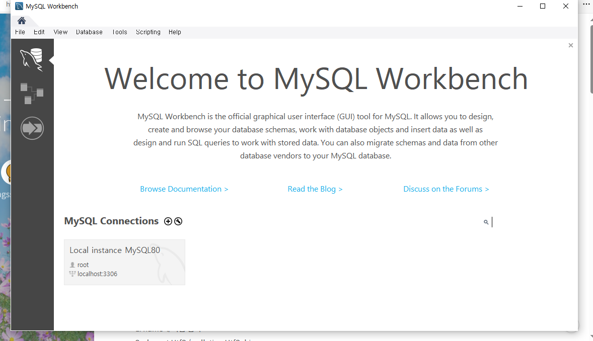Click the localhost:3306 address text

coord(97,274)
